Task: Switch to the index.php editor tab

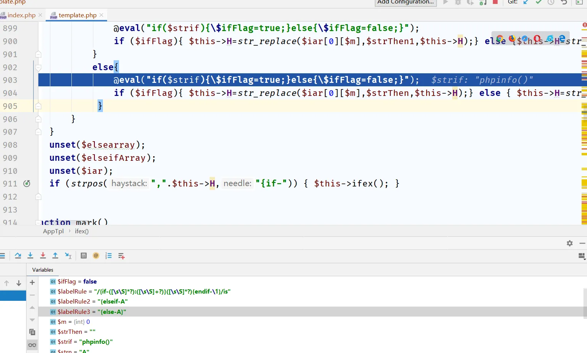Action: (21, 15)
